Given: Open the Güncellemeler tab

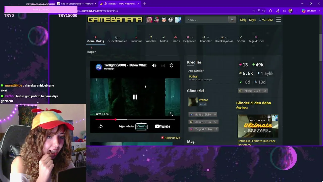Looking at the screenshot, I should click(117, 39).
